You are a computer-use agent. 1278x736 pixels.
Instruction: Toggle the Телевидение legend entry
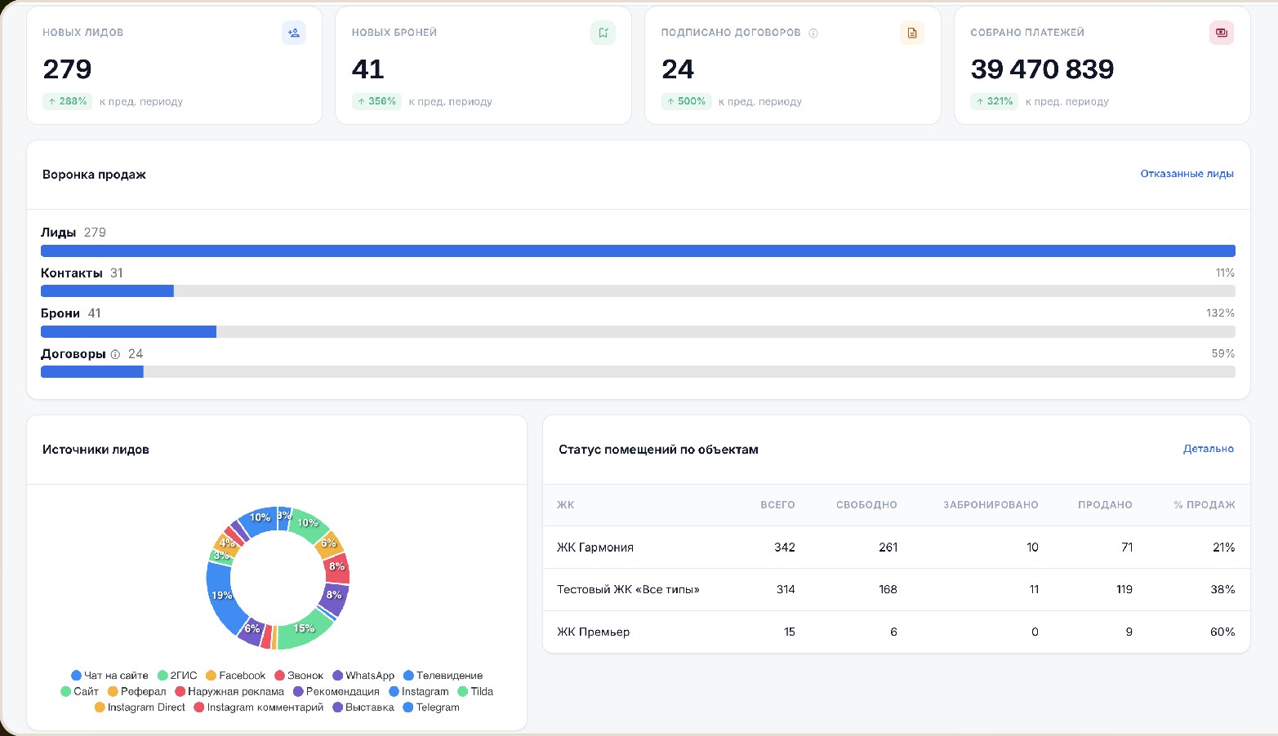point(443,676)
